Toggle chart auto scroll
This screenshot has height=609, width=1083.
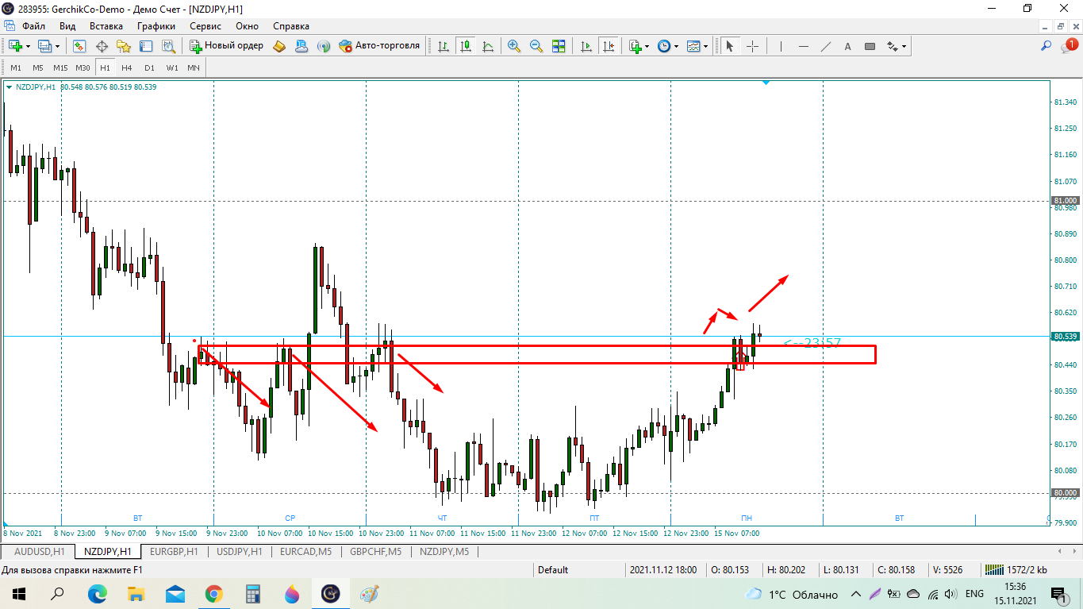586,46
